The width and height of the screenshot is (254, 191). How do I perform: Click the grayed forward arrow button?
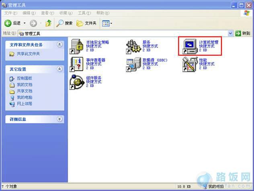[33, 23]
